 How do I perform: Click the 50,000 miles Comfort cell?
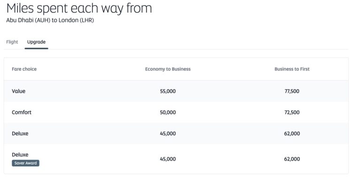pos(168,112)
